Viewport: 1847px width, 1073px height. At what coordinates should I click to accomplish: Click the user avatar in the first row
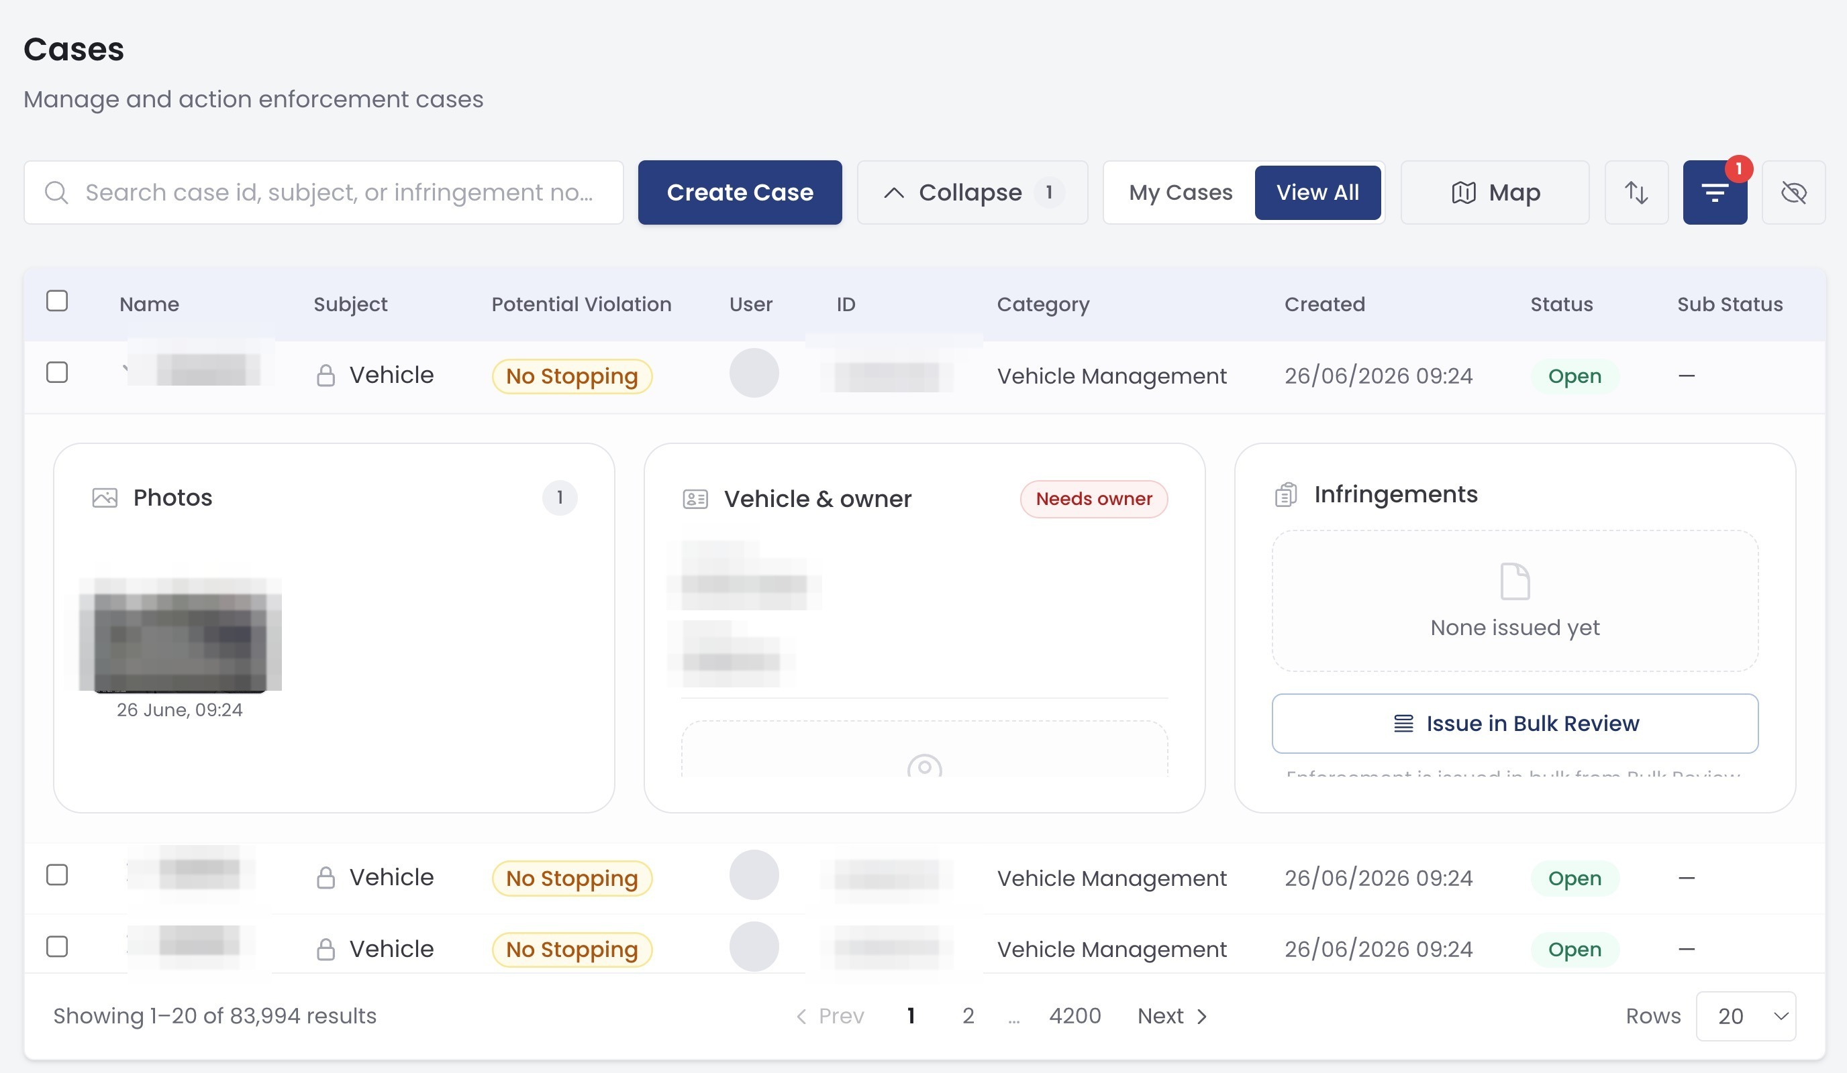pos(754,373)
